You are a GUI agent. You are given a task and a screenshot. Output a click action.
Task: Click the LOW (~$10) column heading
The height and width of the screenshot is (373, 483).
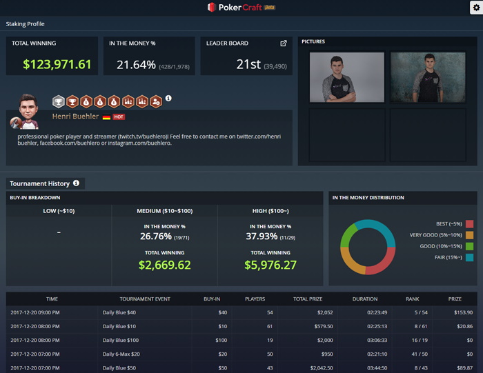click(59, 211)
